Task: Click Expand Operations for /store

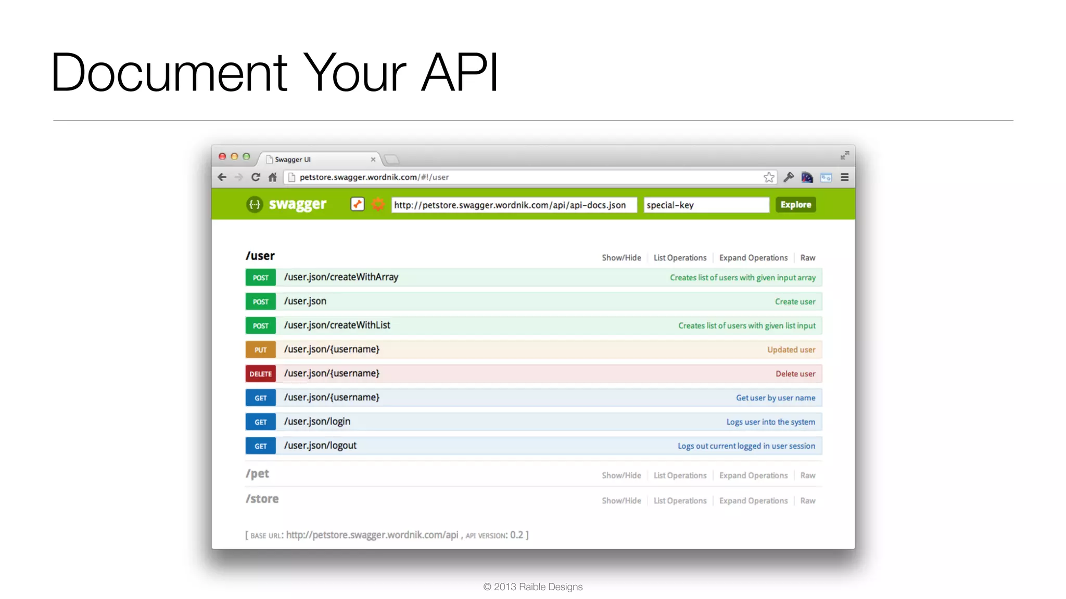Action: coord(753,501)
